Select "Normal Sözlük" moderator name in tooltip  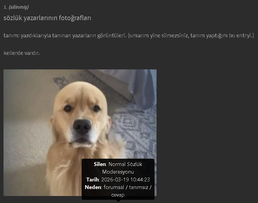coord(125,164)
